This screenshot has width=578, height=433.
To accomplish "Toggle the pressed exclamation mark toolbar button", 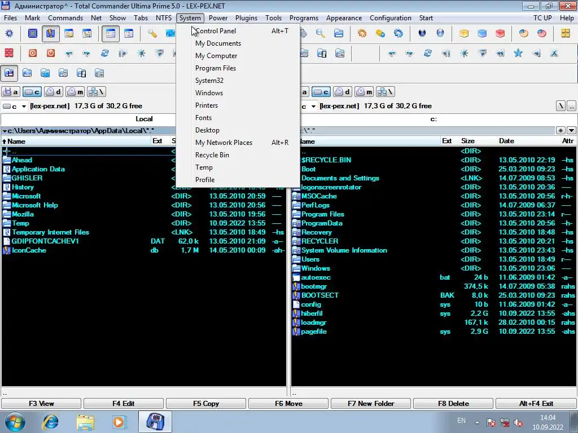I will coord(50,33).
